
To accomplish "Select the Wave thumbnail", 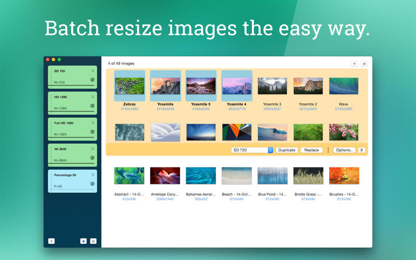I will (x=344, y=86).
